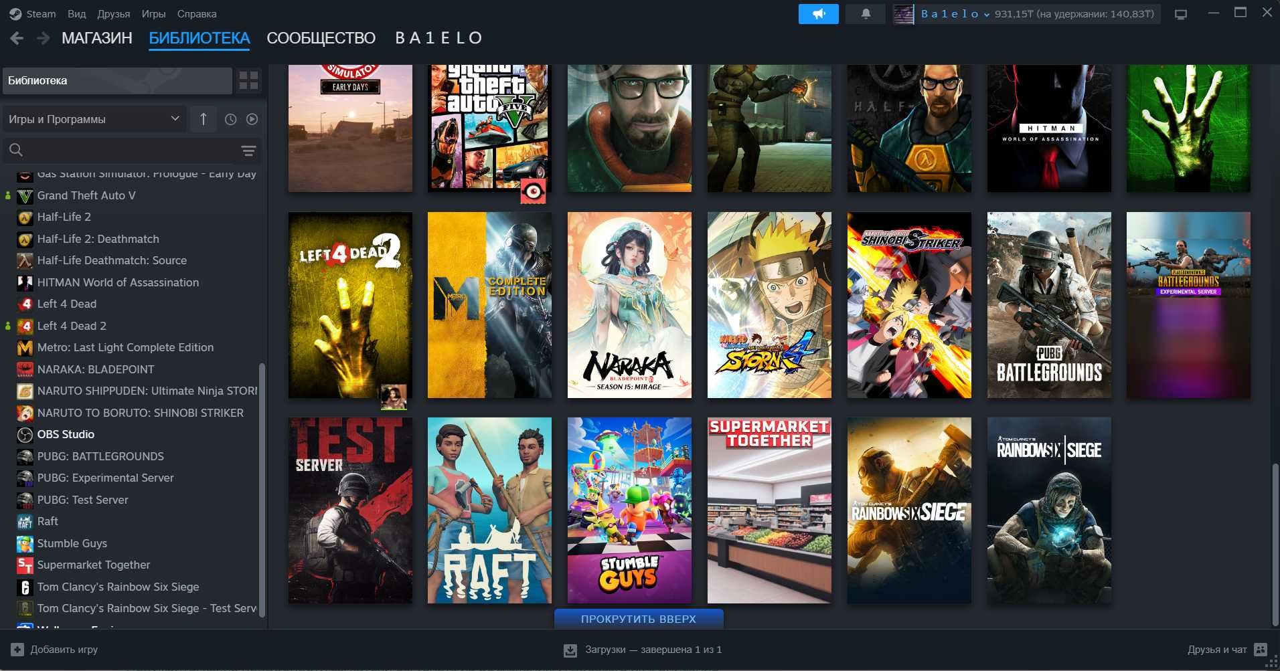Go back with the left arrow
Viewport: 1280px width, 671px height.
17,38
